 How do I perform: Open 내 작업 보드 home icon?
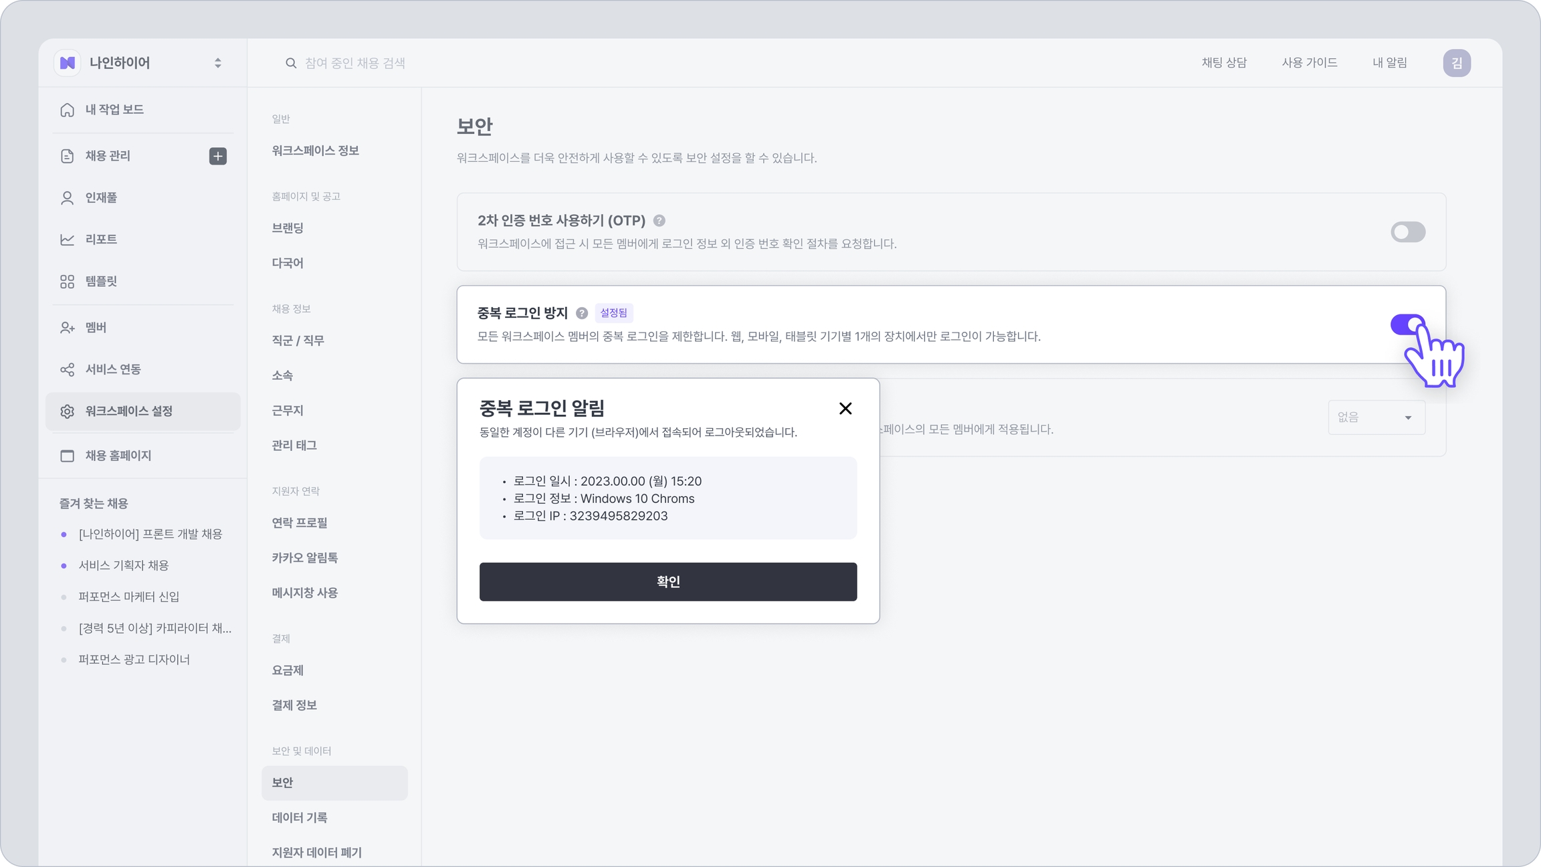pyautogui.click(x=67, y=110)
